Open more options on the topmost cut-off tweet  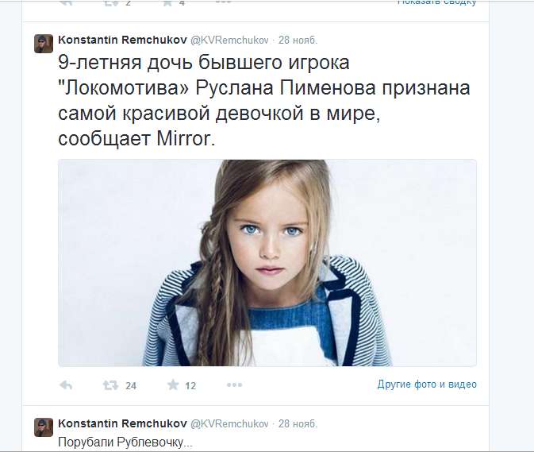223,2
